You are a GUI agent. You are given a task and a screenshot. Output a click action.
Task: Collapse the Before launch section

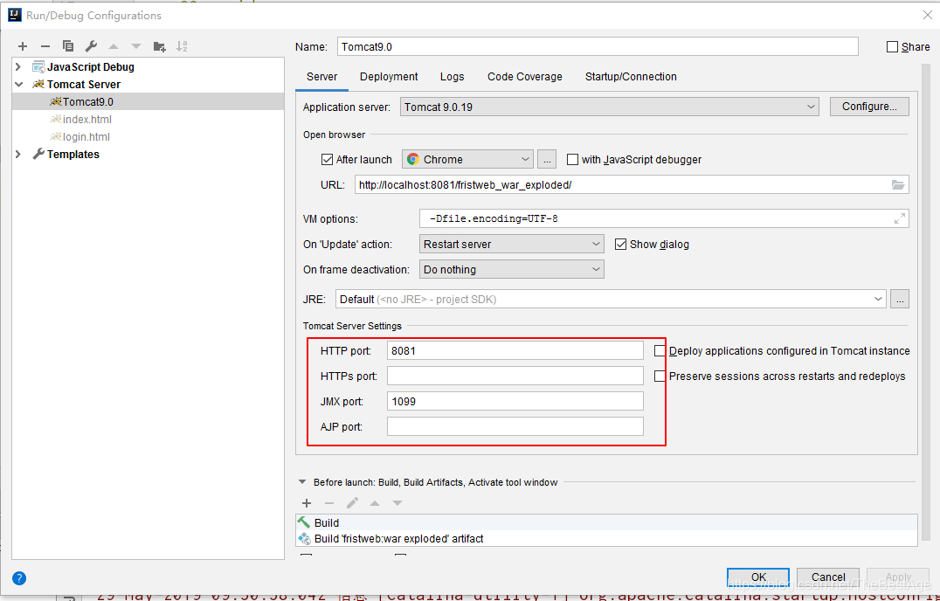(x=302, y=481)
